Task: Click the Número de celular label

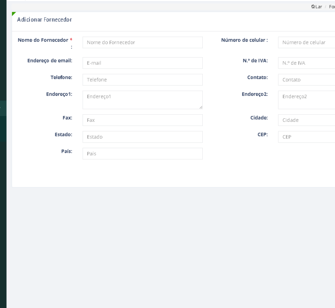Action: [x=244, y=40]
